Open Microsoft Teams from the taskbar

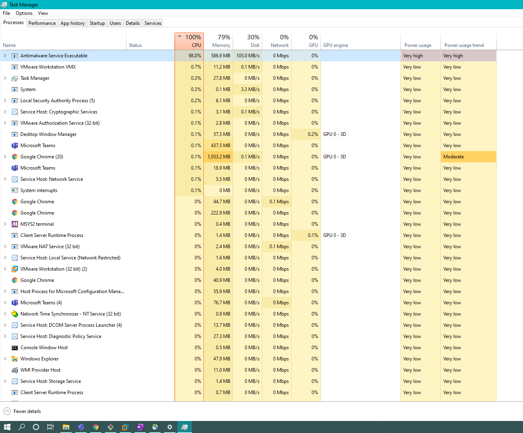[x=81, y=427]
